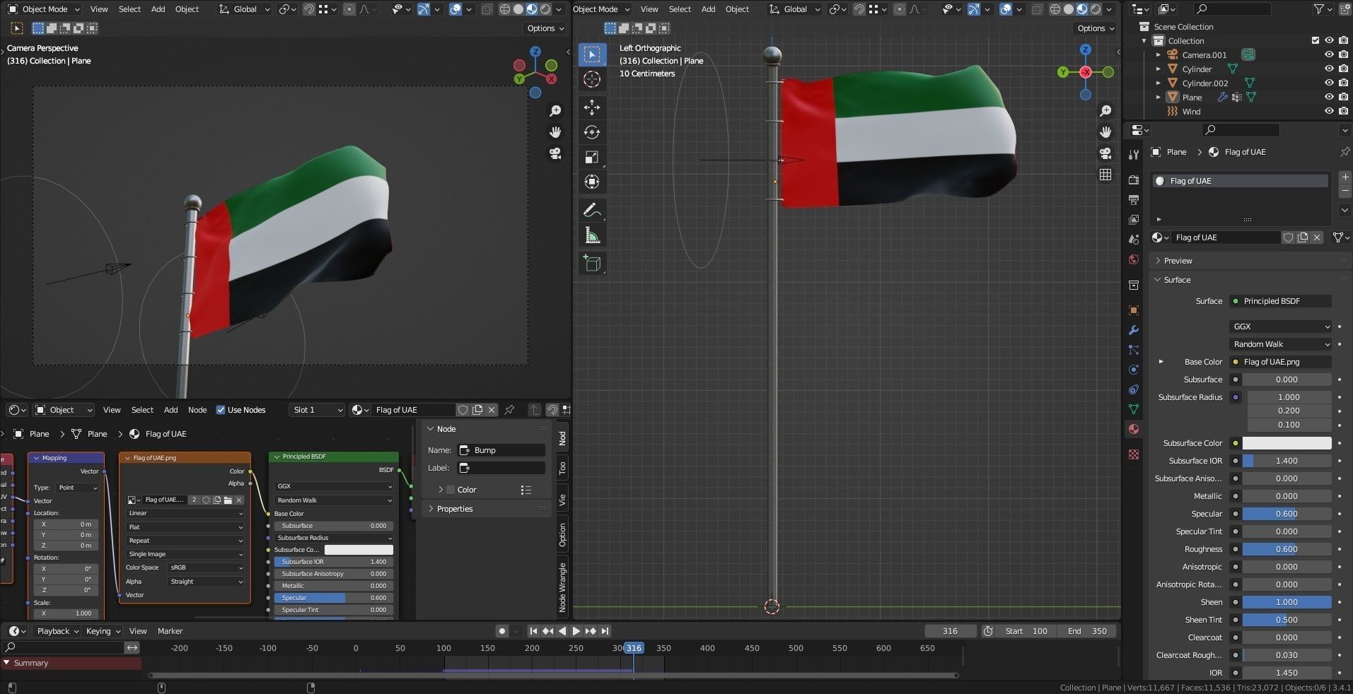Open the Keying menu in timeline
1353x694 pixels.
click(102, 631)
